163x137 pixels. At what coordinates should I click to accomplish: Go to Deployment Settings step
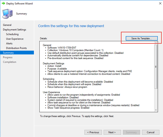15,30
